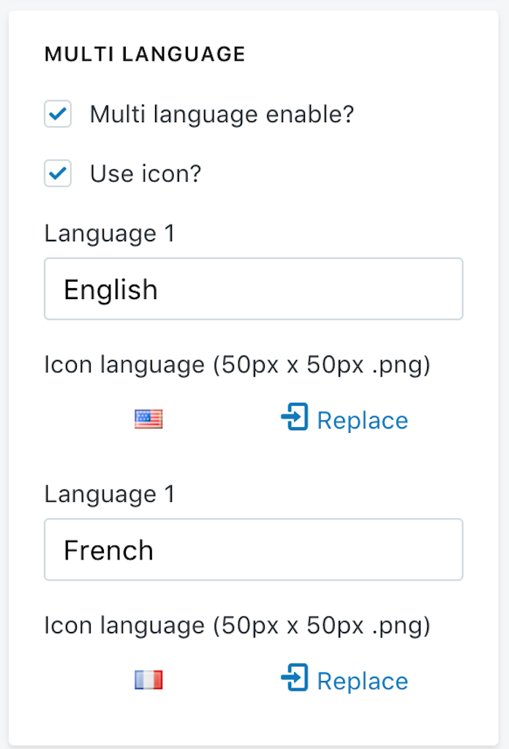The height and width of the screenshot is (749, 509).
Task: Place cursor on the word 'French'
Action: 108,551
